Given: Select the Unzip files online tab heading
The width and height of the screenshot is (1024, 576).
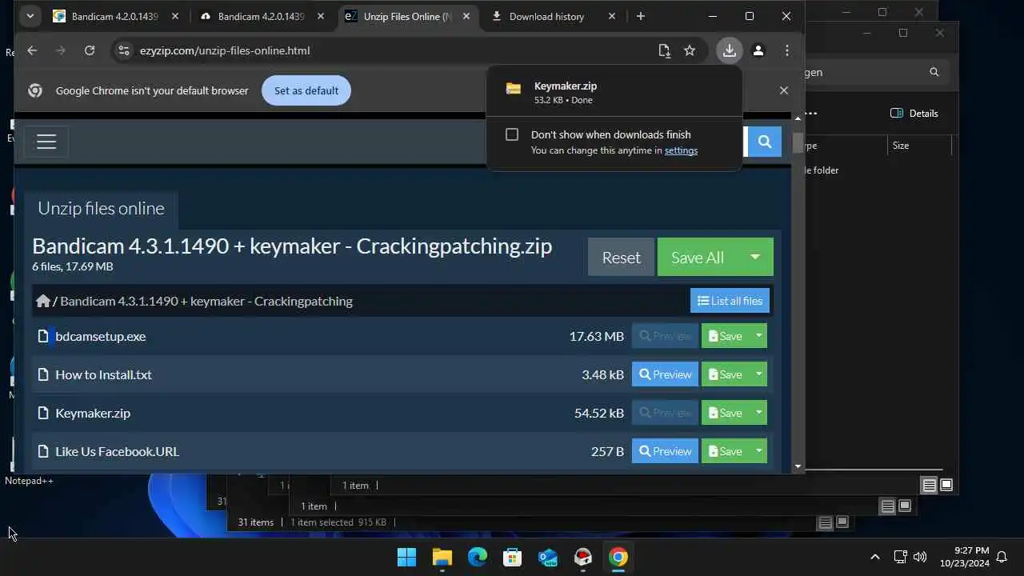Looking at the screenshot, I should 101,208.
